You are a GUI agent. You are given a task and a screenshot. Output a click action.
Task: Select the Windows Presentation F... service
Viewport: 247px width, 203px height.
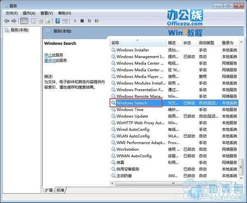pos(174,90)
